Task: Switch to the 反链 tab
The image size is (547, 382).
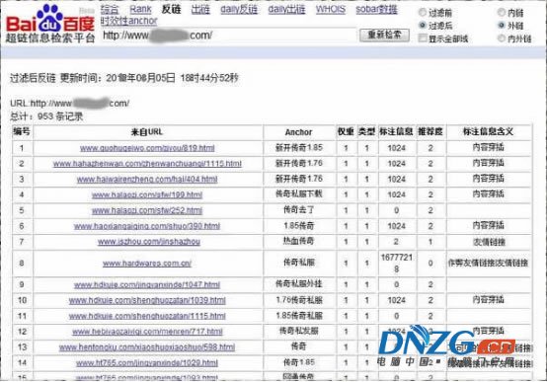Action: tap(171, 10)
